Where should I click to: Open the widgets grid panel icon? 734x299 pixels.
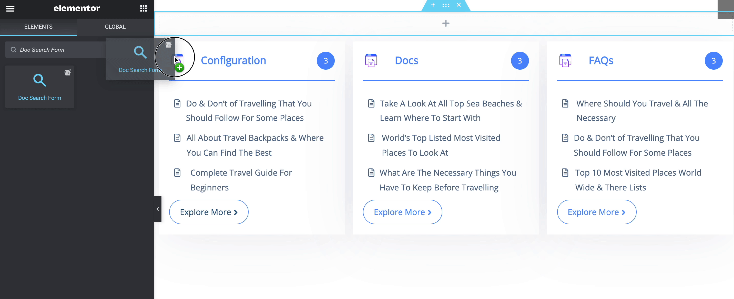tap(143, 8)
